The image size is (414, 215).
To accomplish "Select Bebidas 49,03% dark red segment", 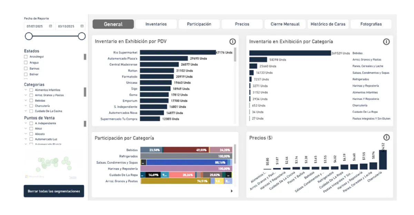I will pyautogui.click(x=186, y=150).
